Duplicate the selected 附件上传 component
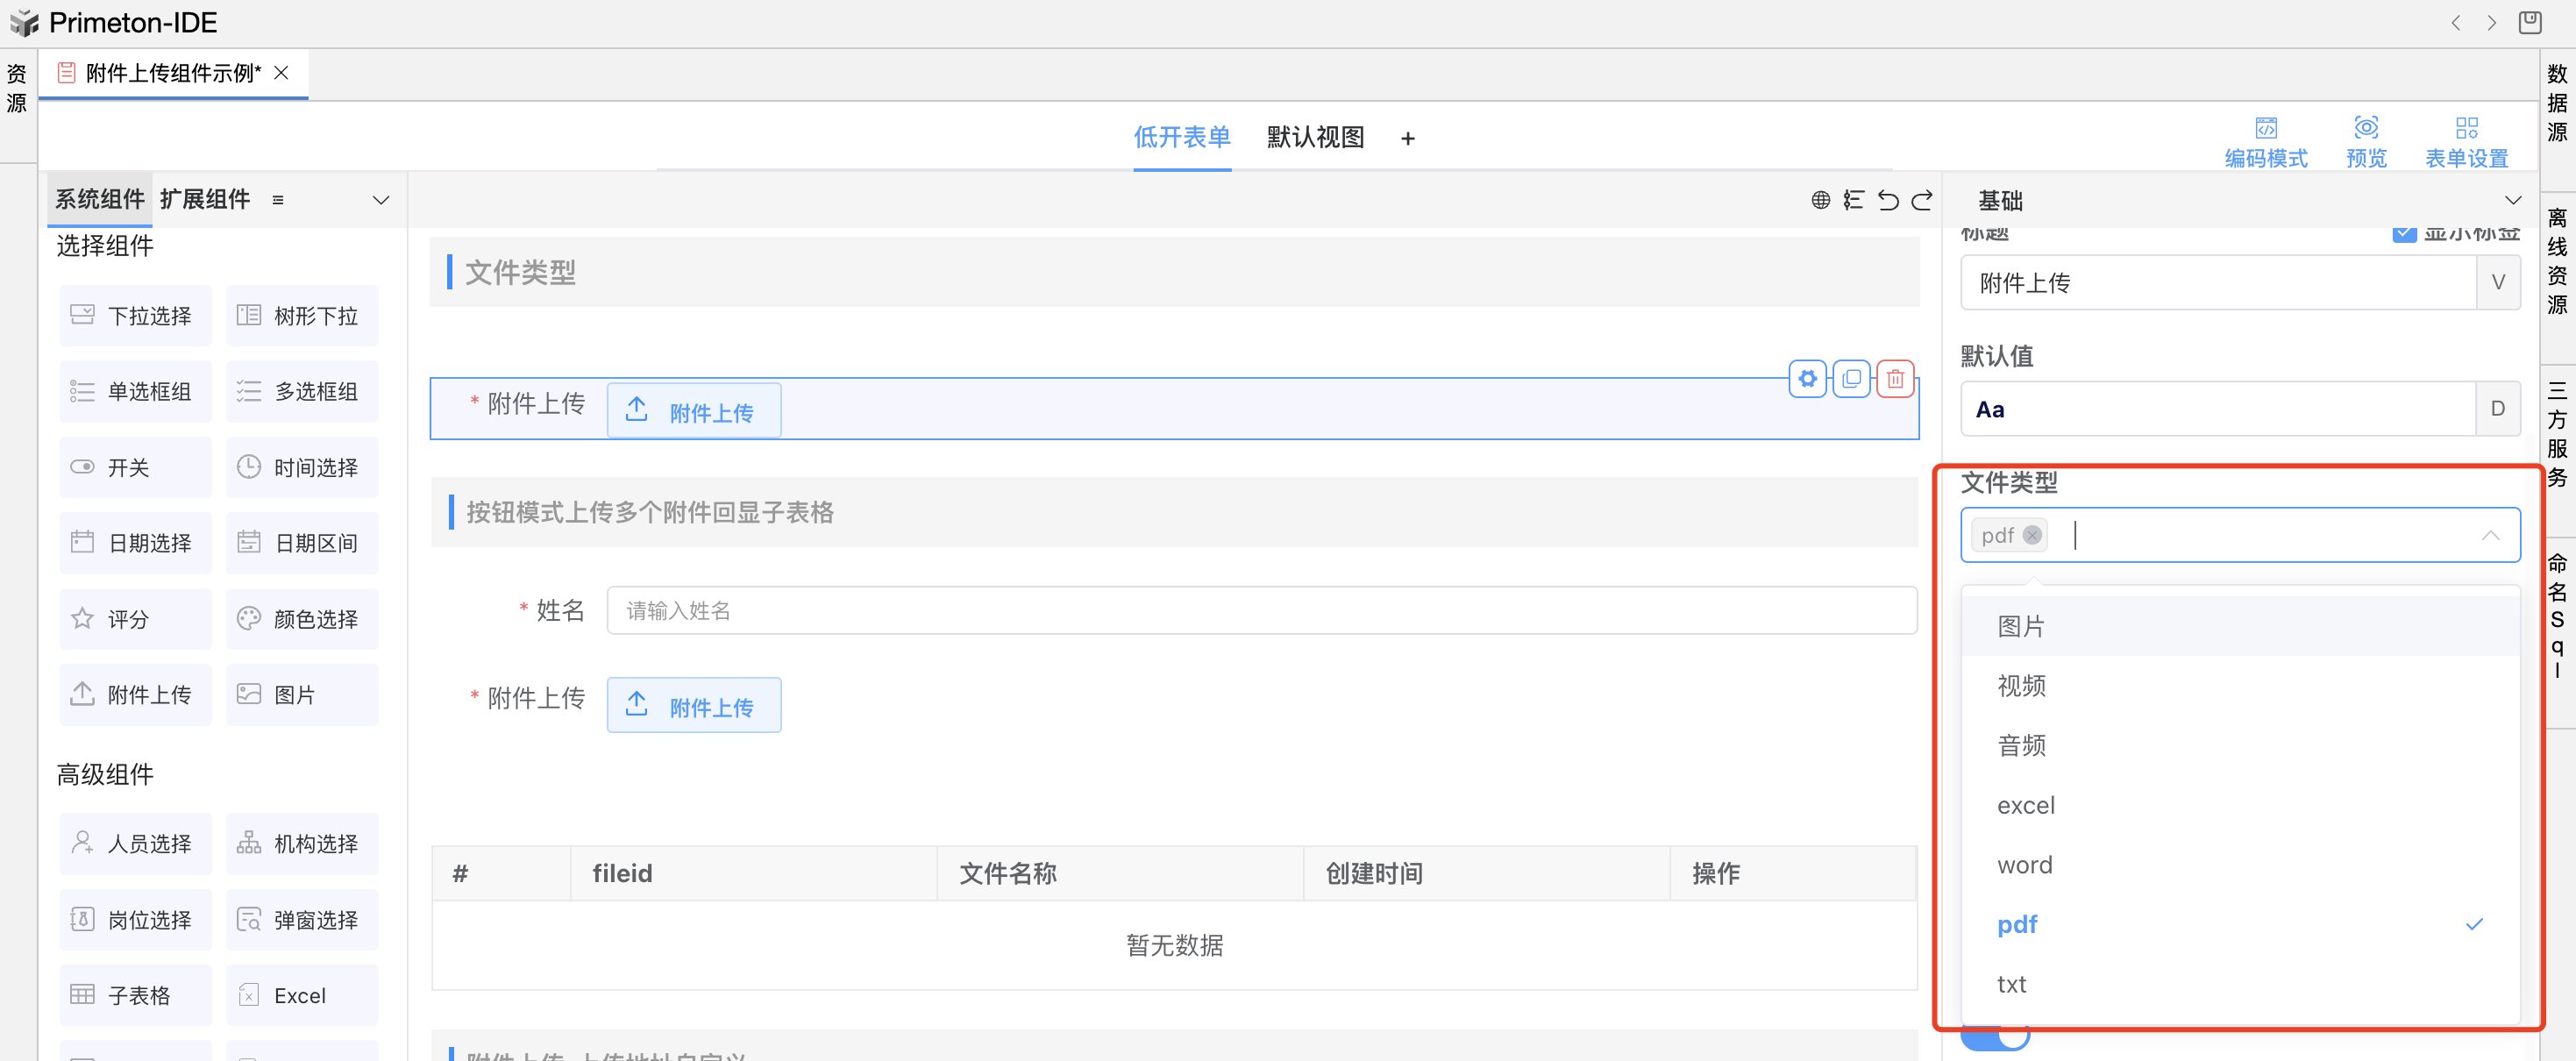The width and height of the screenshot is (2576, 1061). [x=1851, y=379]
